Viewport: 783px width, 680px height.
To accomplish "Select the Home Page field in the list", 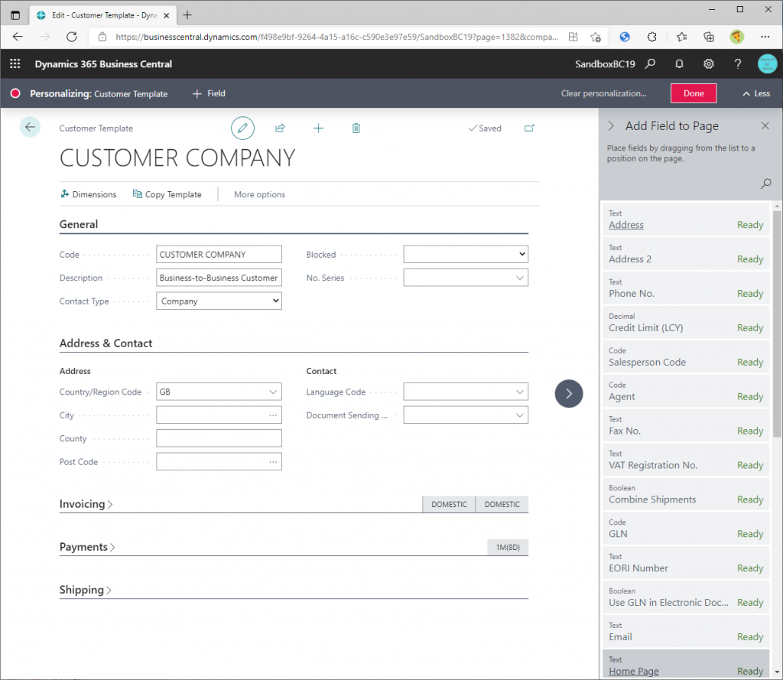I will point(686,664).
